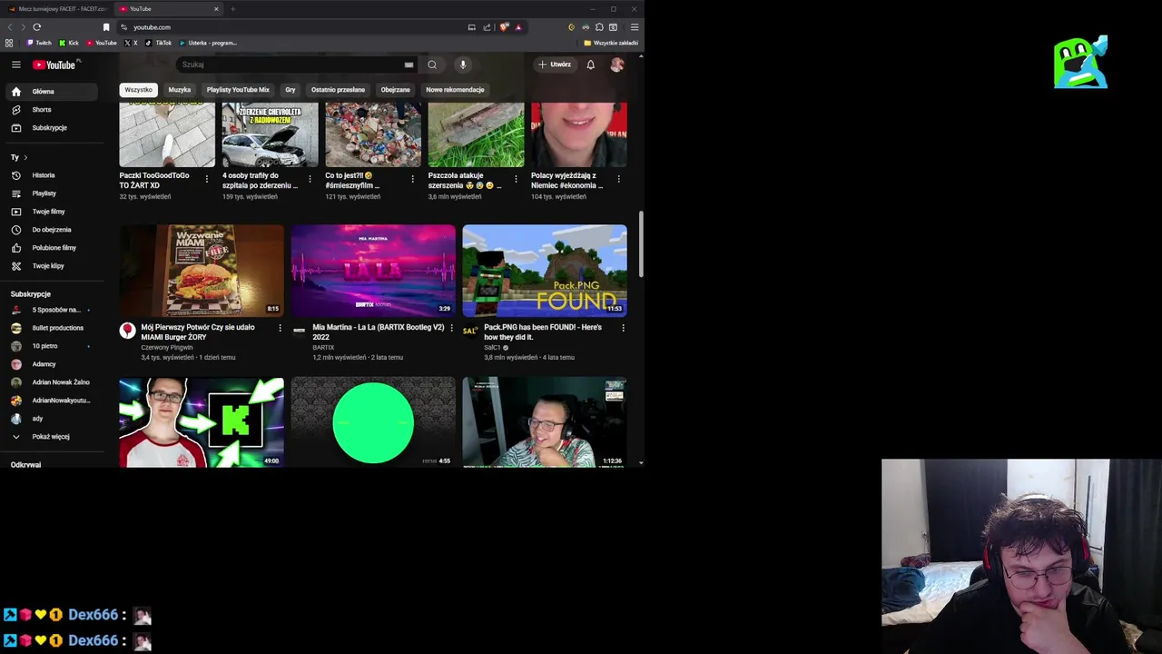Open 10 piętro subscription channel
1162x654 pixels.
(x=52, y=346)
